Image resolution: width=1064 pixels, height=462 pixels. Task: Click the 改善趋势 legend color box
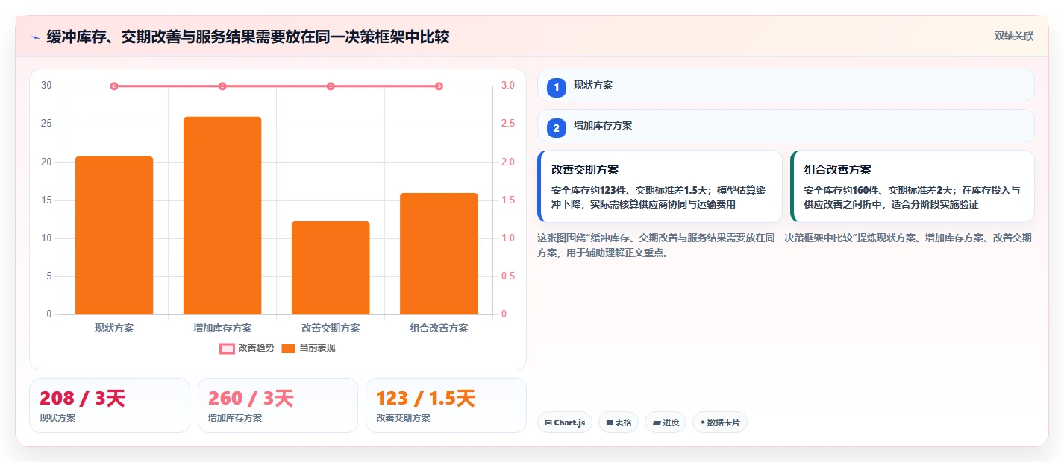point(227,349)
